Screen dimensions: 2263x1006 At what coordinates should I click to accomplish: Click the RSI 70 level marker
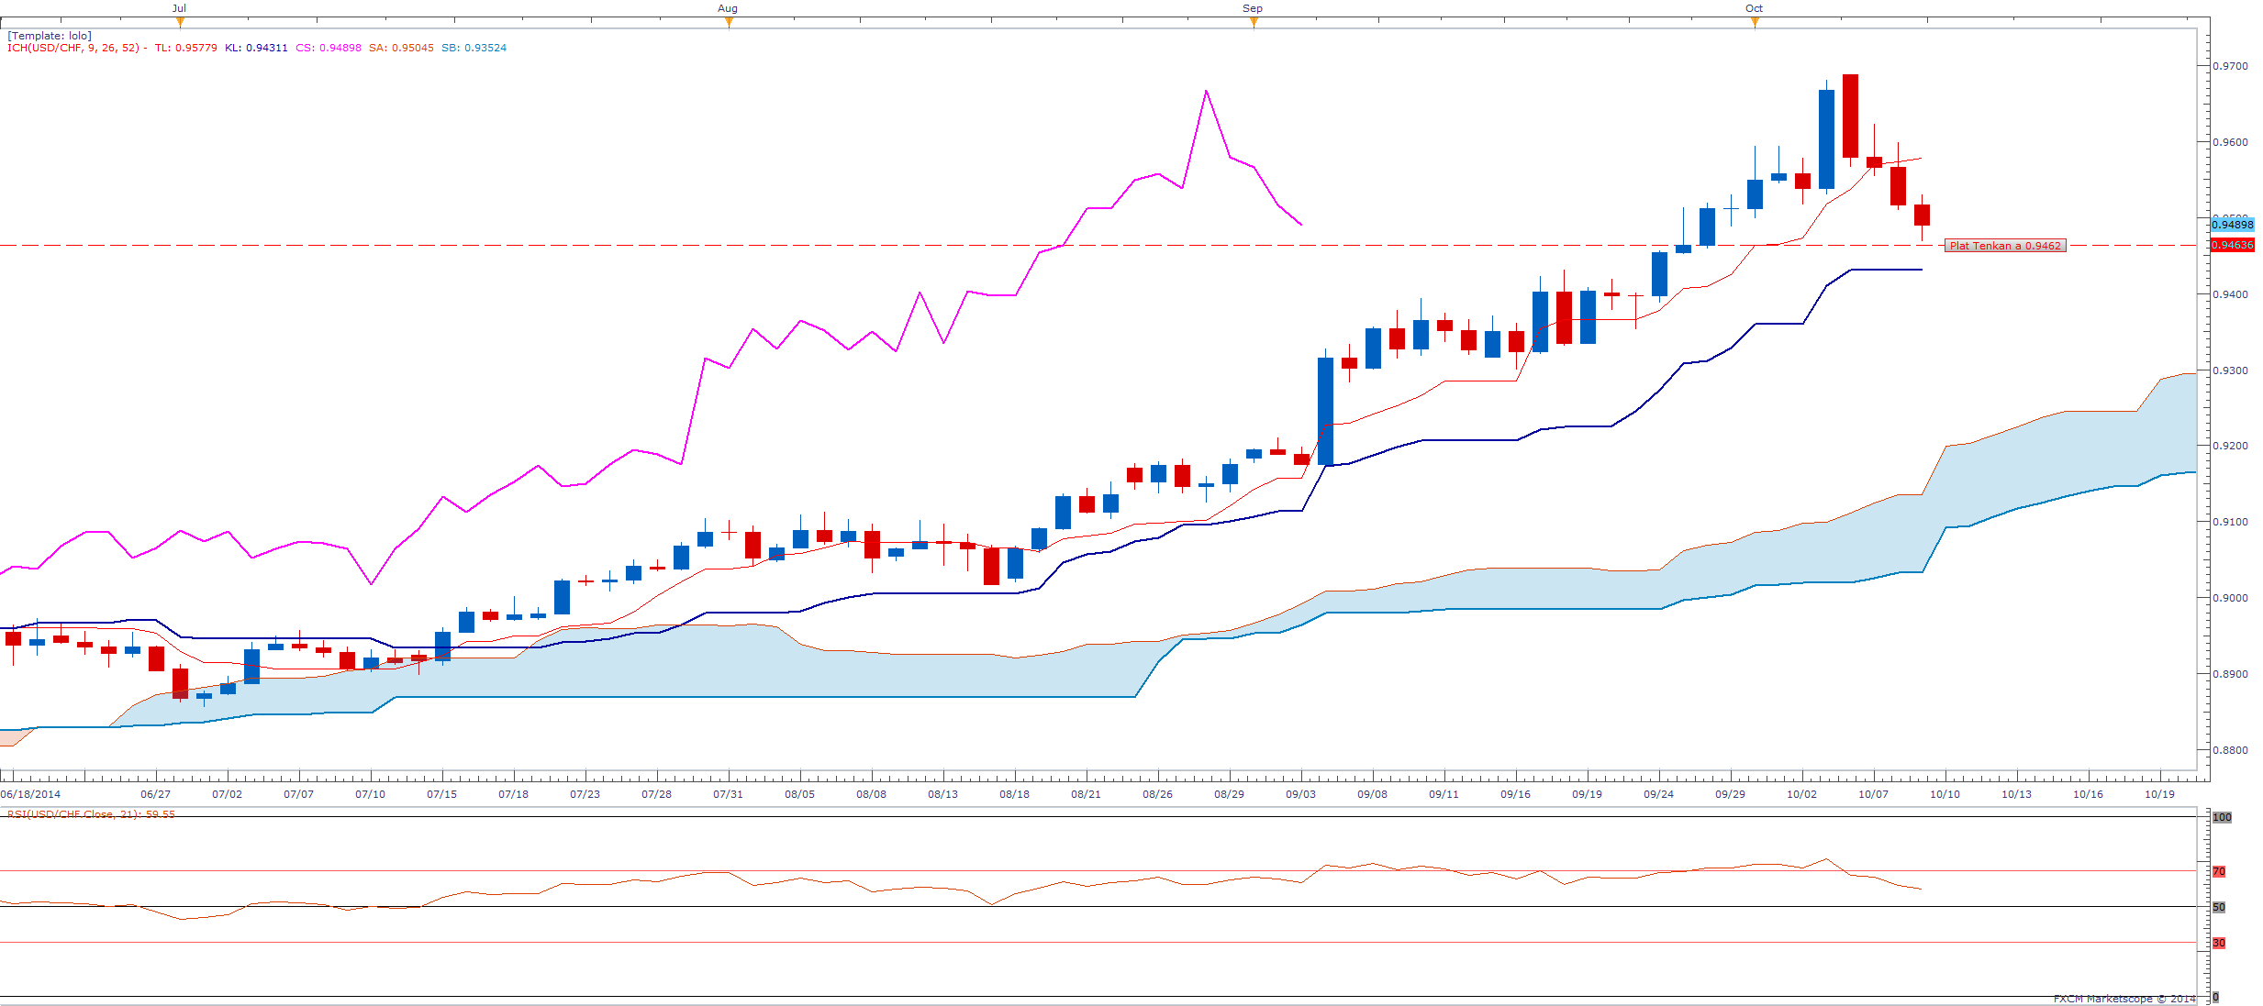pyautogui.click(x=2219, y=871)
